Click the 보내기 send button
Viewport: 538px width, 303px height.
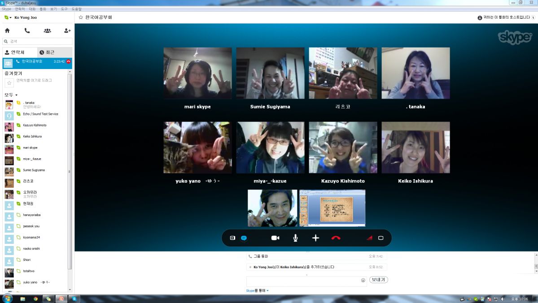pyautogui.click(x=378, y=280)
